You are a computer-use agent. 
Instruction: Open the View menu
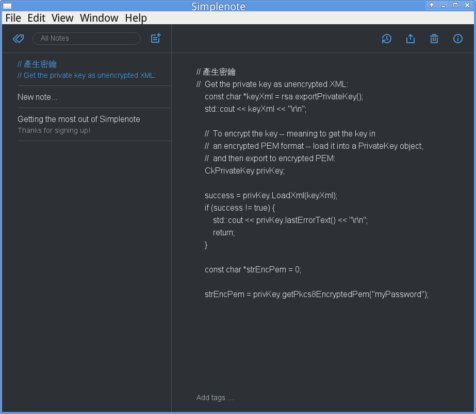62,18
